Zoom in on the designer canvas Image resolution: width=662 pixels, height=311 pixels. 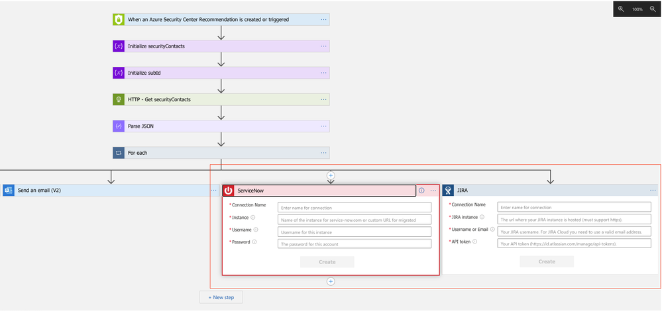tap(621, 9)
